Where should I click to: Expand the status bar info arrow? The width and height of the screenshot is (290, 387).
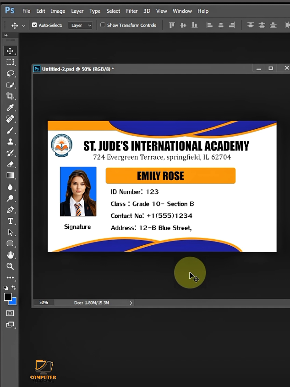point(131,303)
